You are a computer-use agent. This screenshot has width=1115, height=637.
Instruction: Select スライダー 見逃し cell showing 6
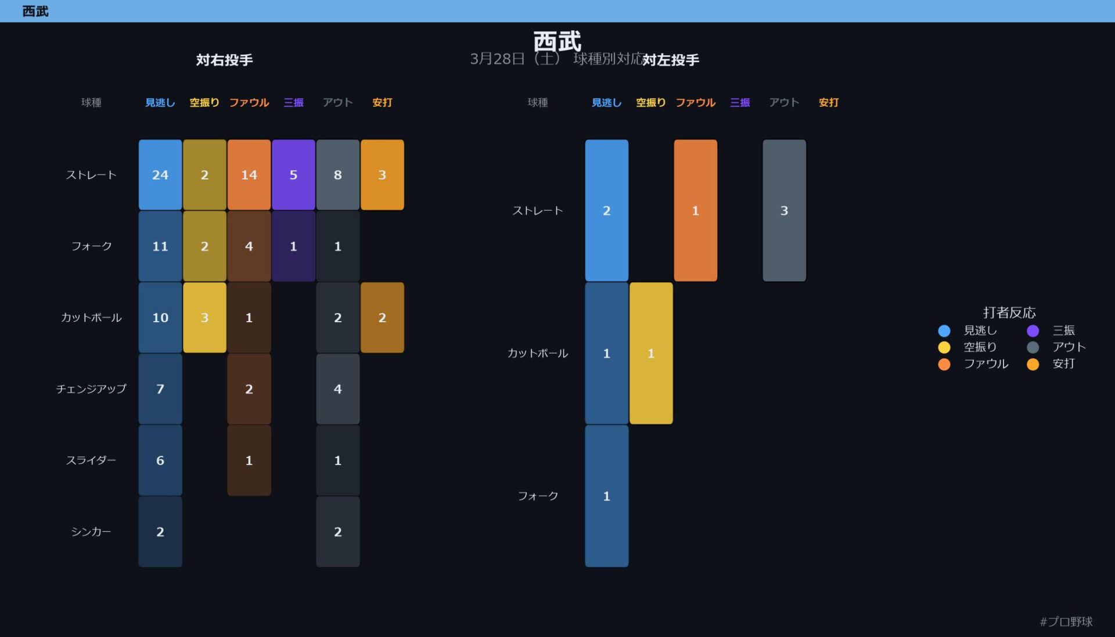pyautogui.click(x=160, y=460)
